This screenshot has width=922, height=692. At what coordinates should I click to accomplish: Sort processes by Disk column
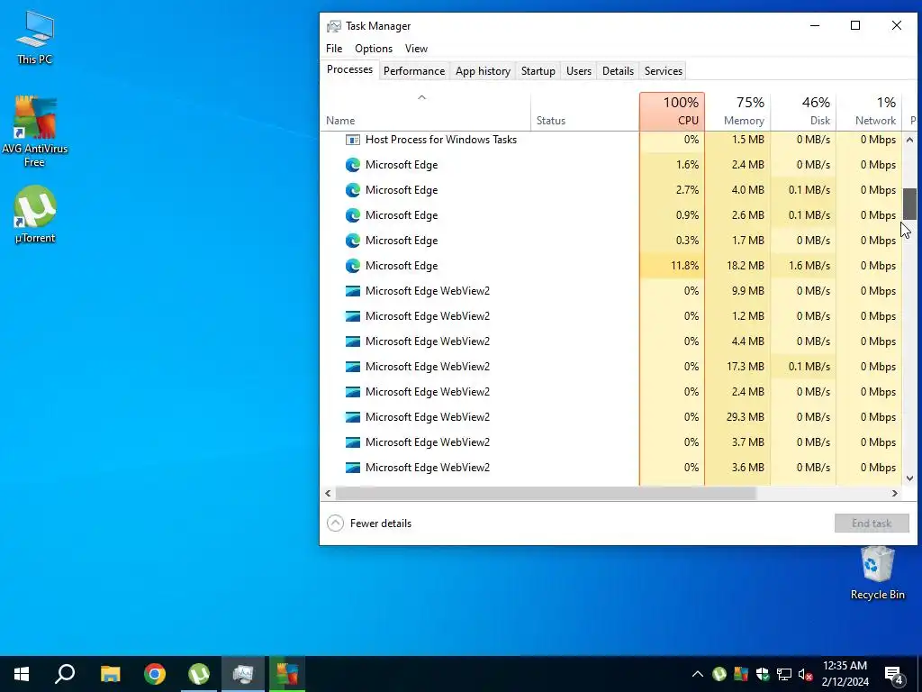[x=803, y=112]
